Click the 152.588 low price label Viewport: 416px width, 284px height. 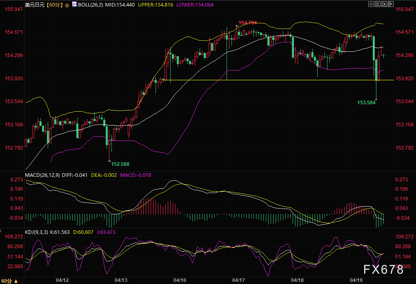(120, 164)
